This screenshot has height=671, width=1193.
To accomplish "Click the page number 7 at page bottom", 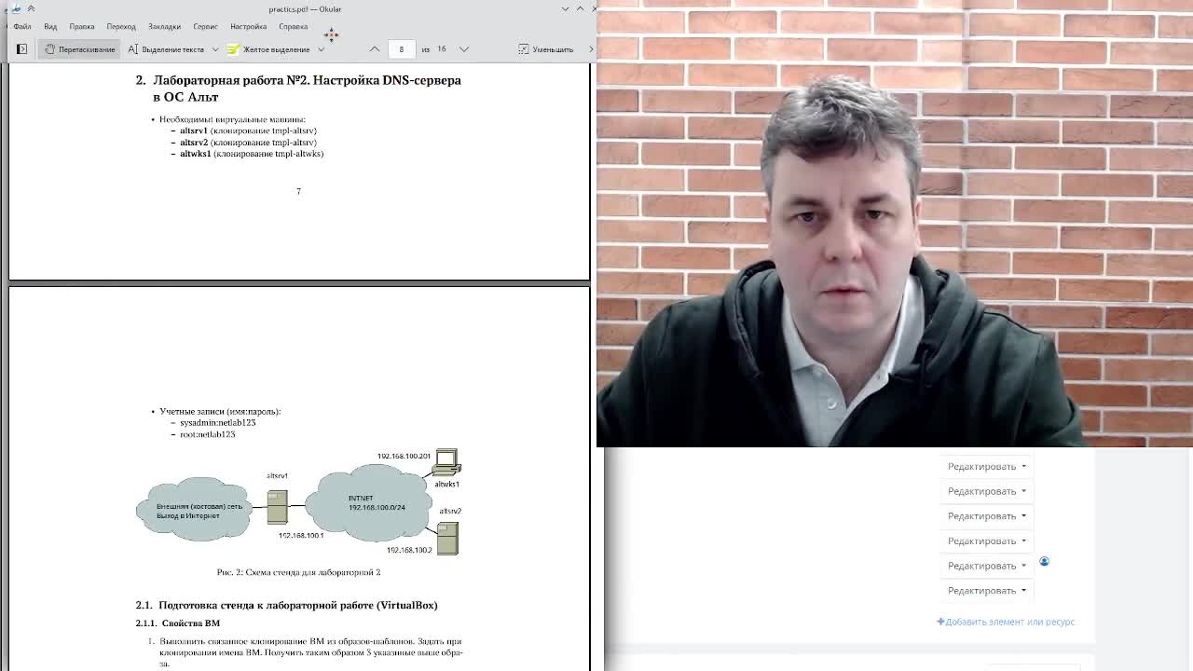I will click(298, 191).
